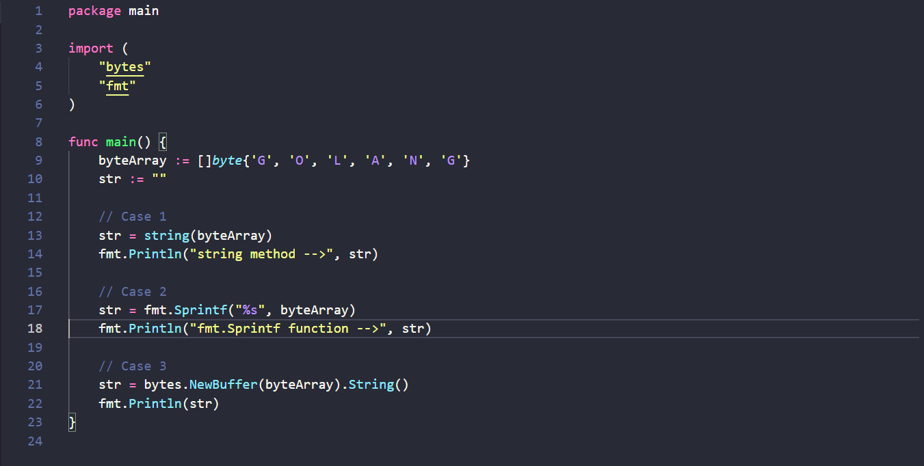
Task: Select the underlined fmt import link
Action: (118, 85)
